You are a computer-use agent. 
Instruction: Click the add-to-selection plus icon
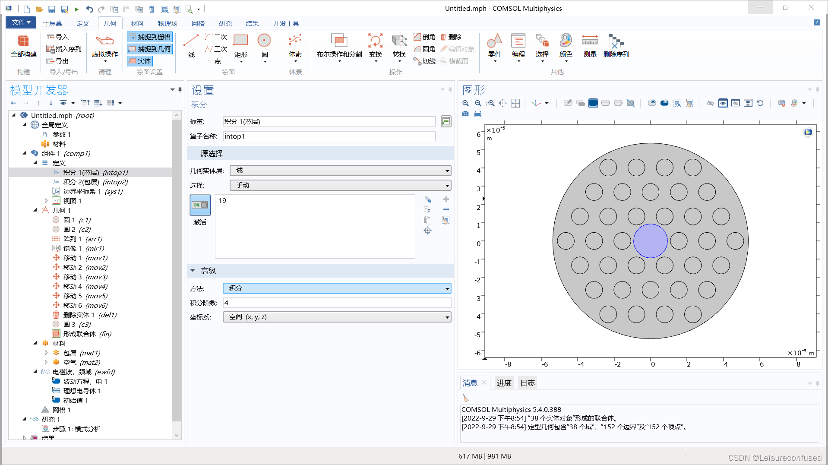pos(446,199)
